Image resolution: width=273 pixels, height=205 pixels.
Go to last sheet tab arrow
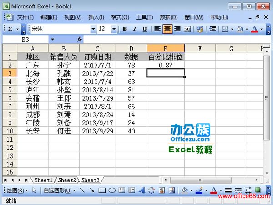(x=27, y=180)
